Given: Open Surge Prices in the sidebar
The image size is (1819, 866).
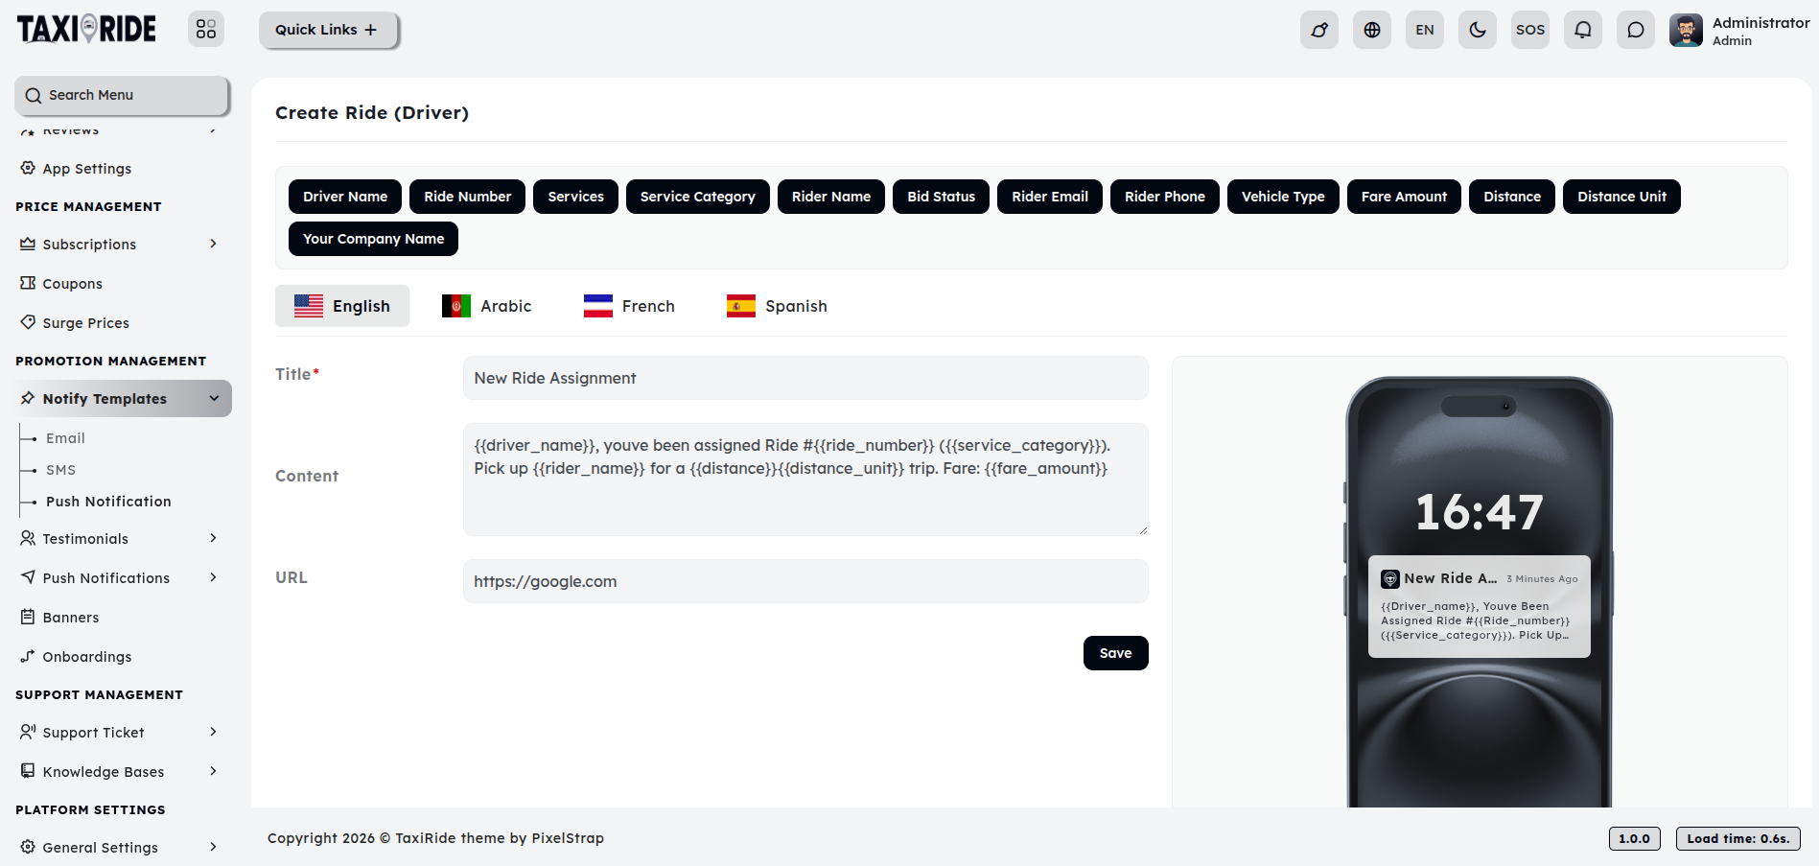Looking at the screenshot, I should click(122, 322).
